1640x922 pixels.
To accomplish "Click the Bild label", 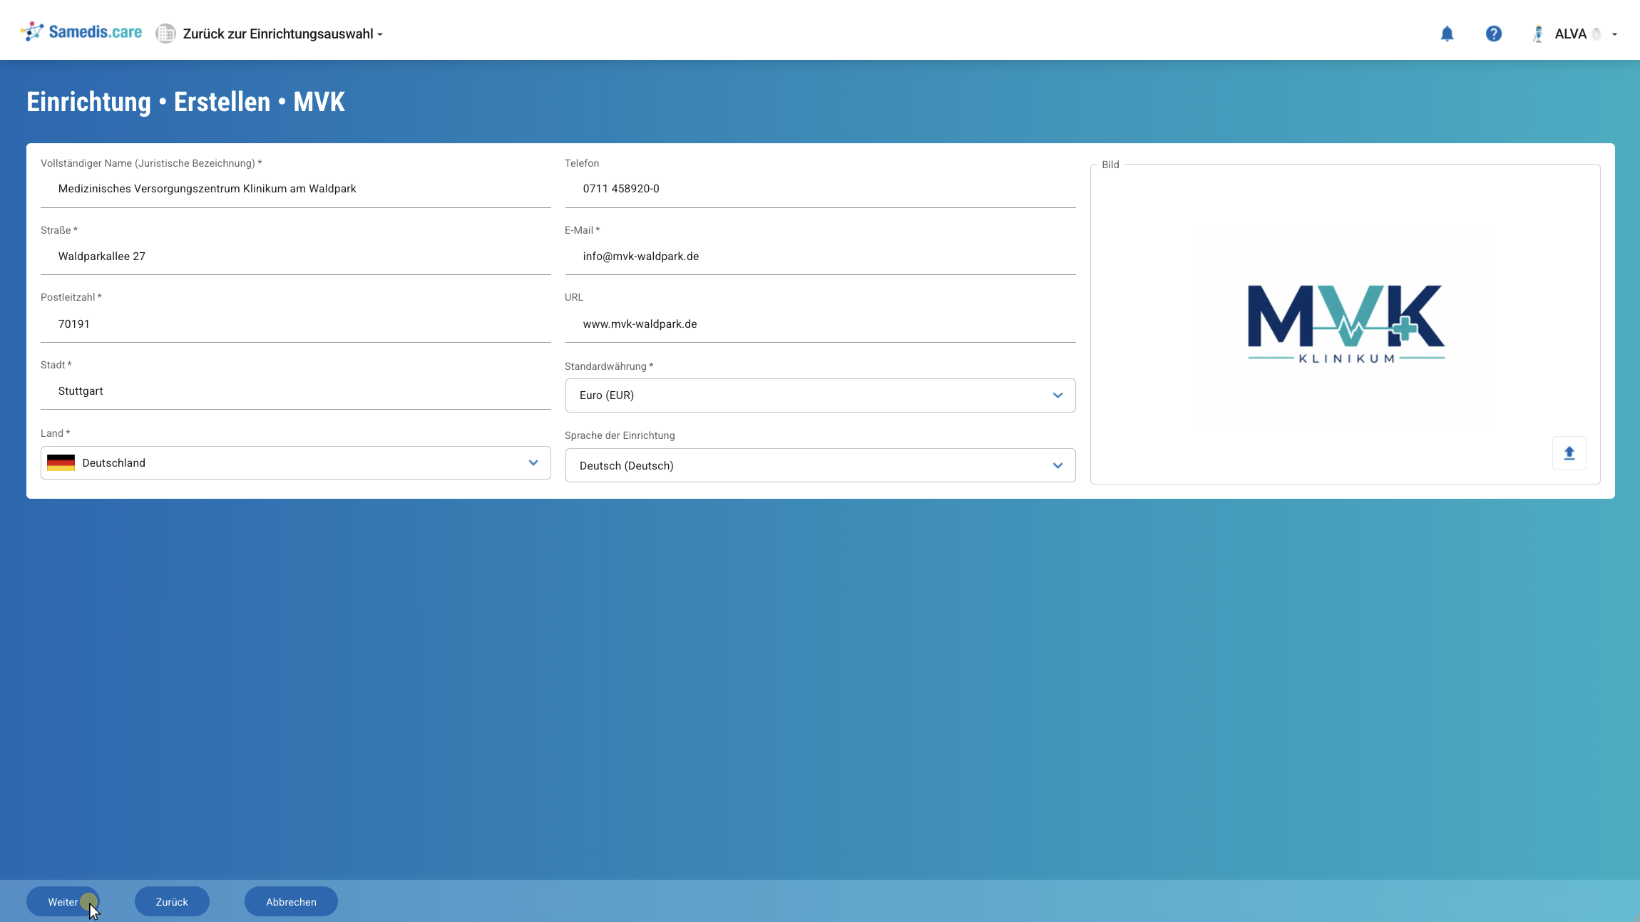I will point(1110,165).
